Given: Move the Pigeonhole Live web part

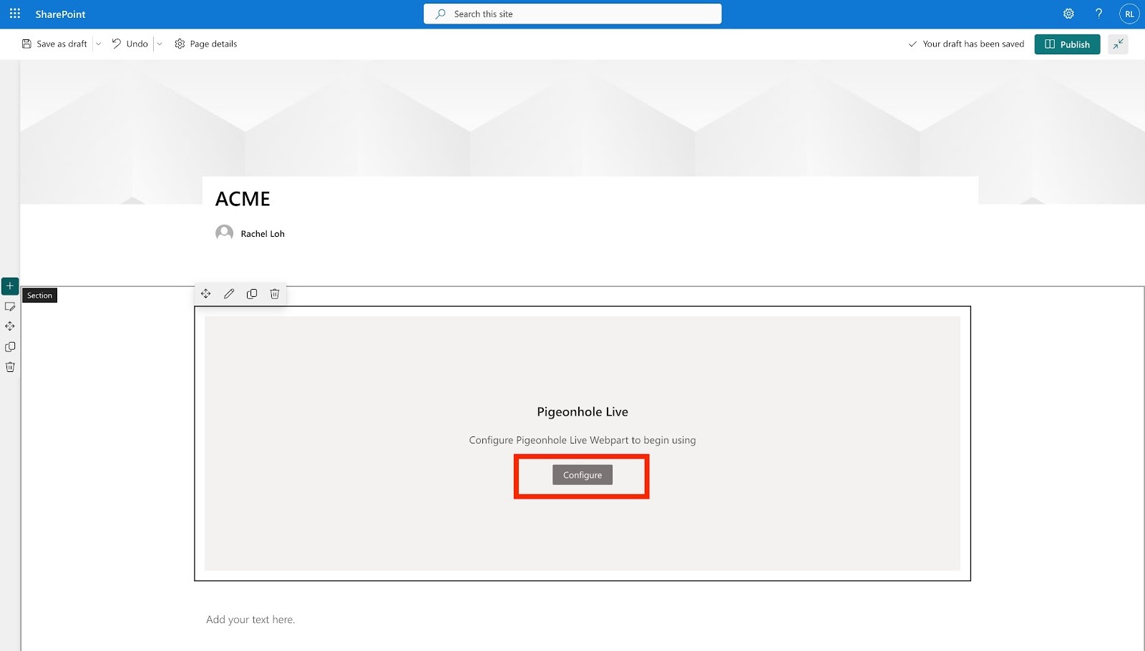Looking at the screenshot, I should tap(205, 293).
